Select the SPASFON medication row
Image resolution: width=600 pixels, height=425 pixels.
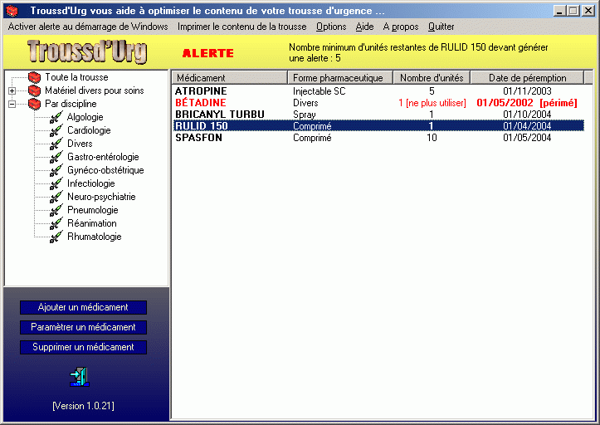point(378,138)
